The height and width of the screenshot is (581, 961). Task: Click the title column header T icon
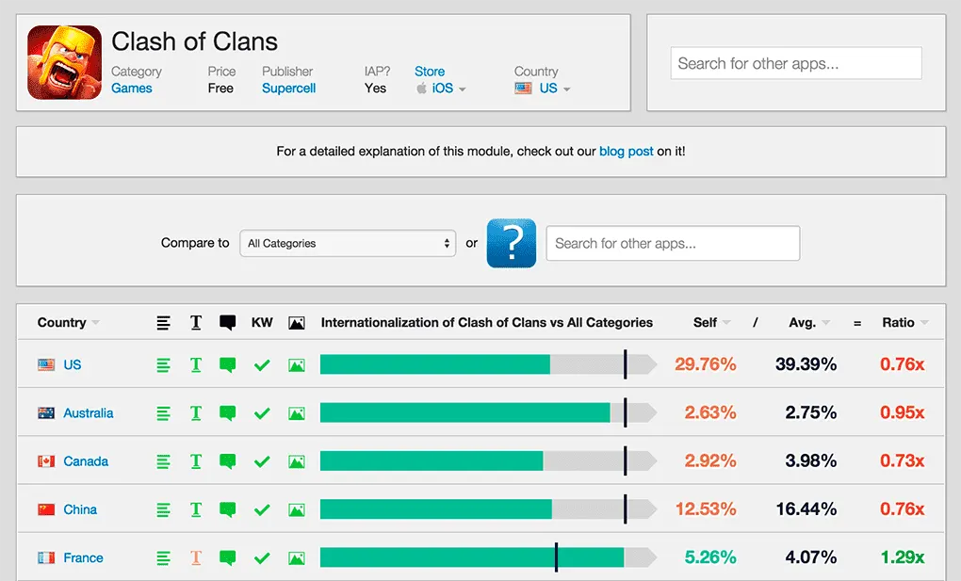196,323
